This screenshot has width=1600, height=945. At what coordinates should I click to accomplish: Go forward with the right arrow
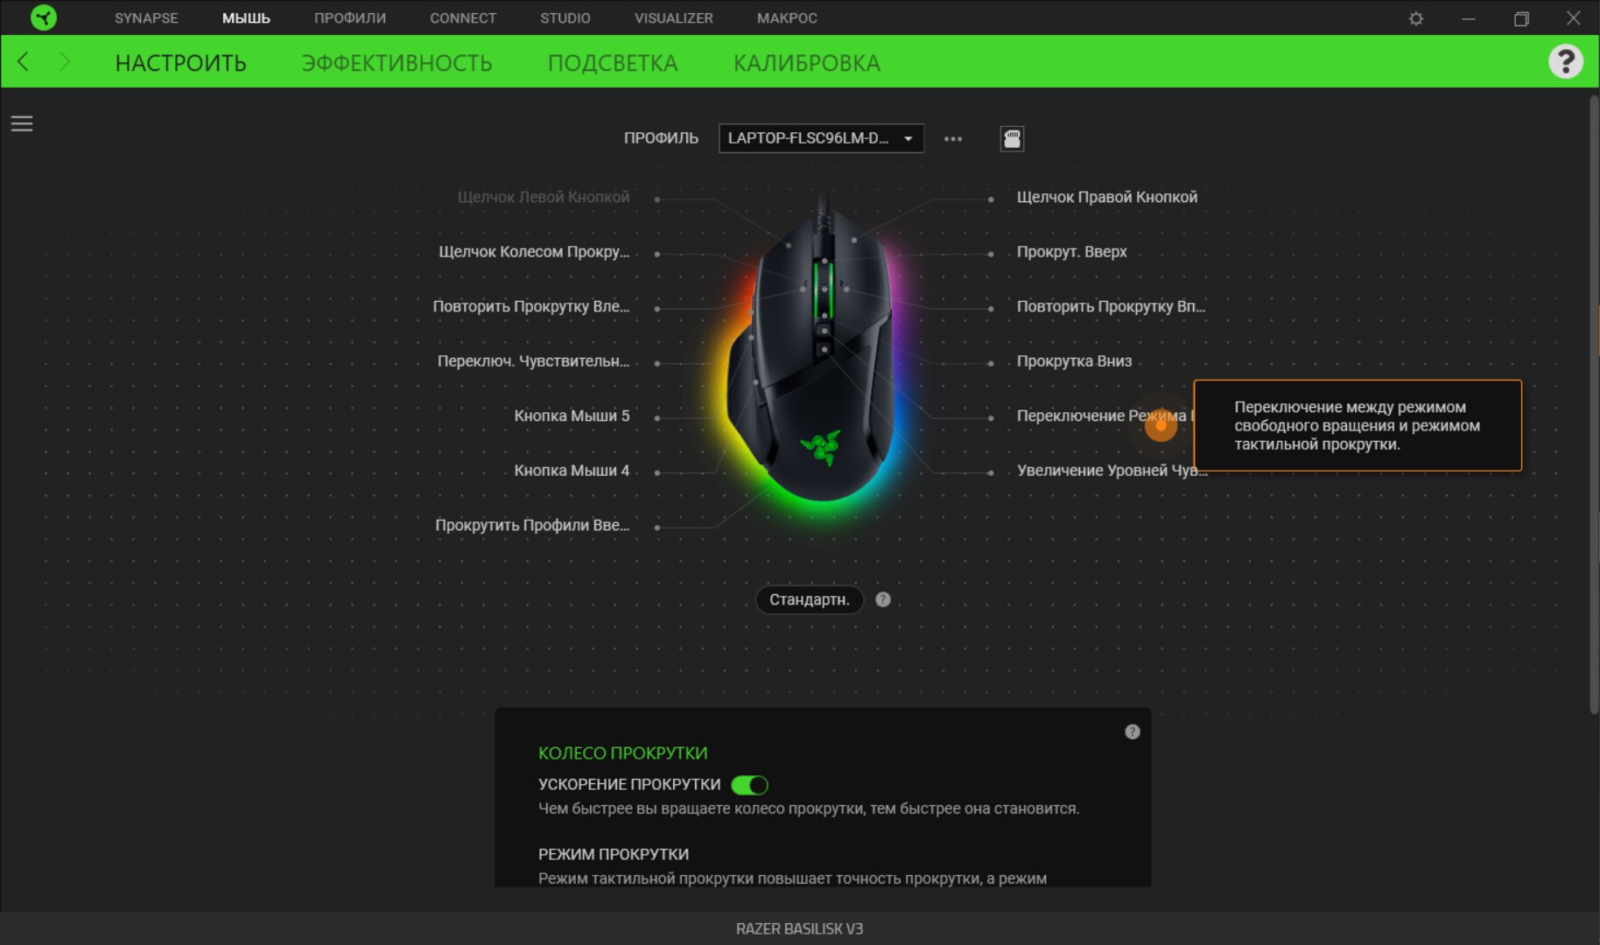tap(64, 61)
